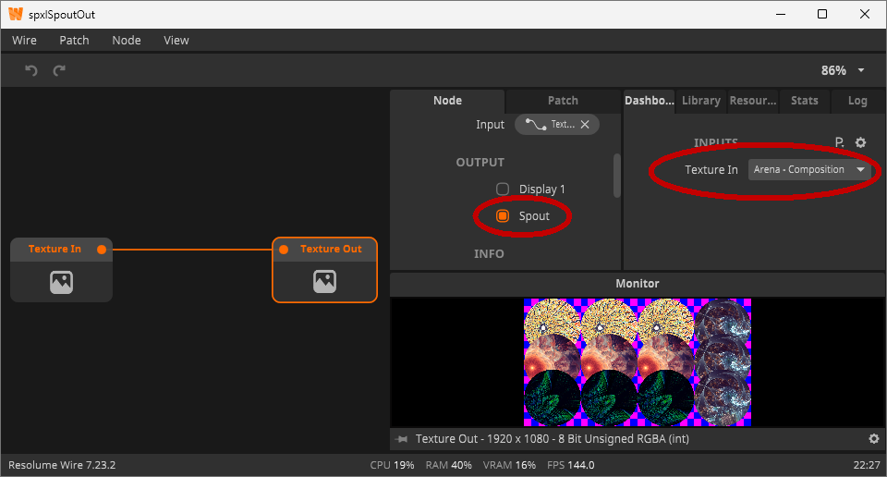Pin the Monitor with the pin icon
This screenshot has width=887, height=477.
click(x=401, y=439)
